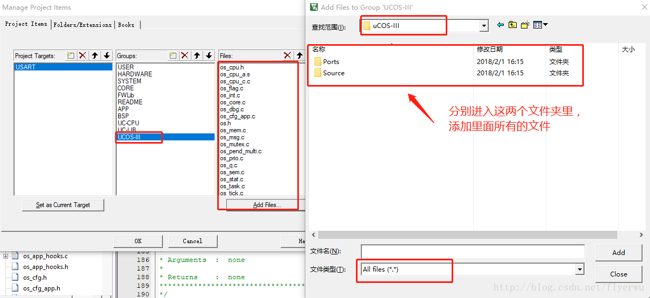Click Delete icon beside Groups label
Image resolution: width=650 pixels, height=298 pixels.
184,55
